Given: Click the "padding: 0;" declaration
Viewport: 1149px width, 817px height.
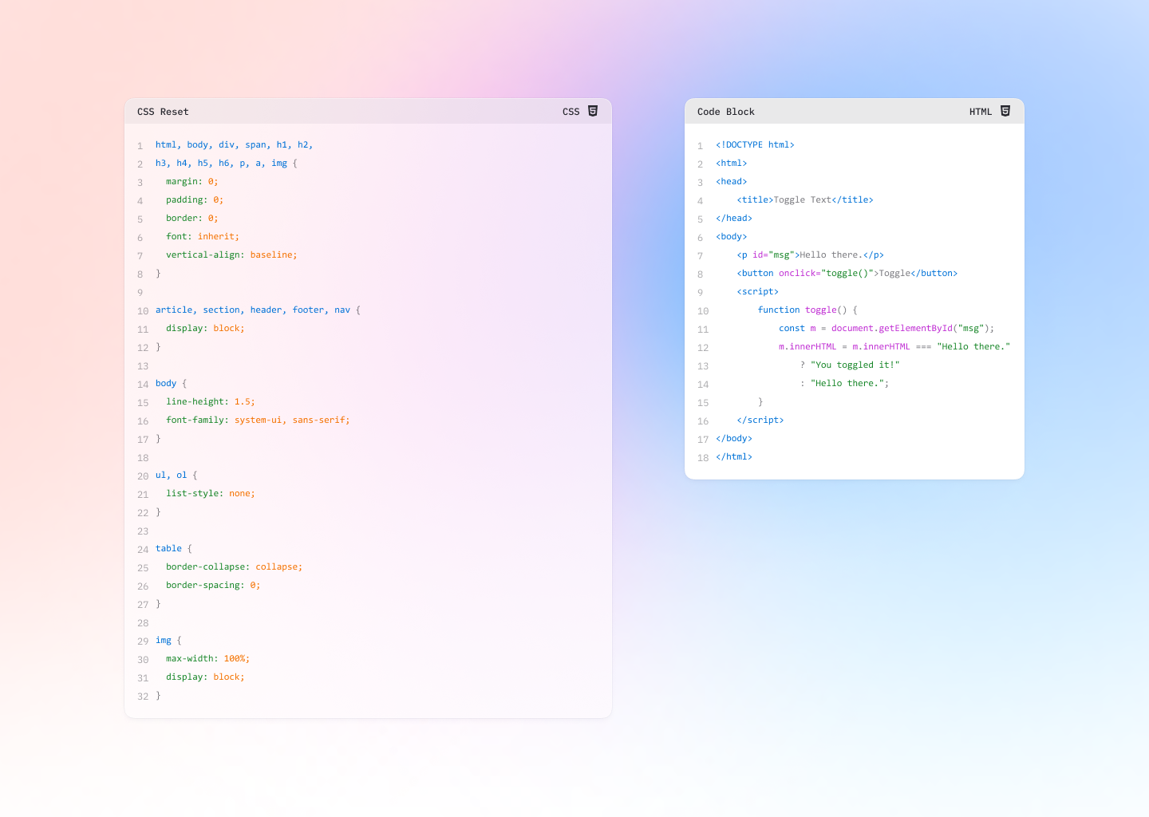Looking at the screenshot, I should coord(195,200).
